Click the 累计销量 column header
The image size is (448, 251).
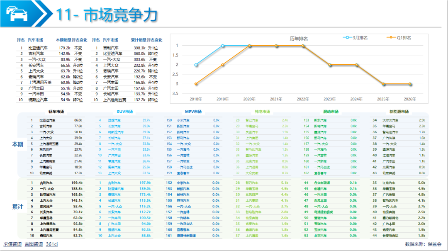[139, 40]
